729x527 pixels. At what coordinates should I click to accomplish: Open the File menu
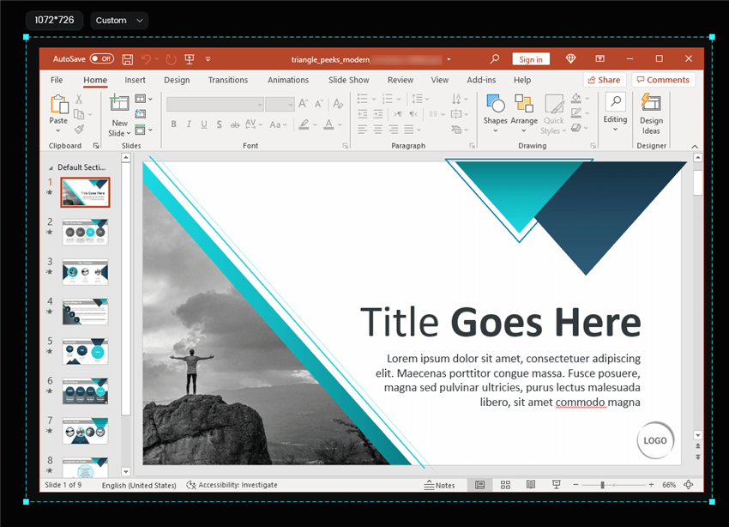click(57, 80)
